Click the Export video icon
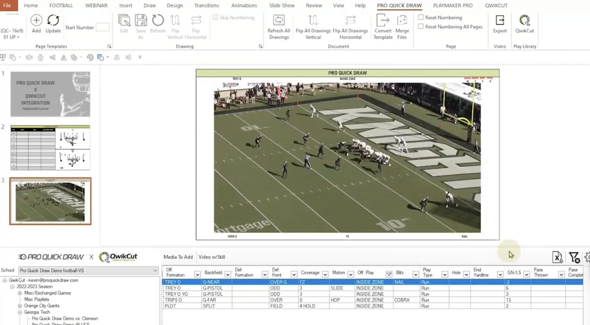Image resolution: width=590 pixels, height=325 pixels. (500, 20)
